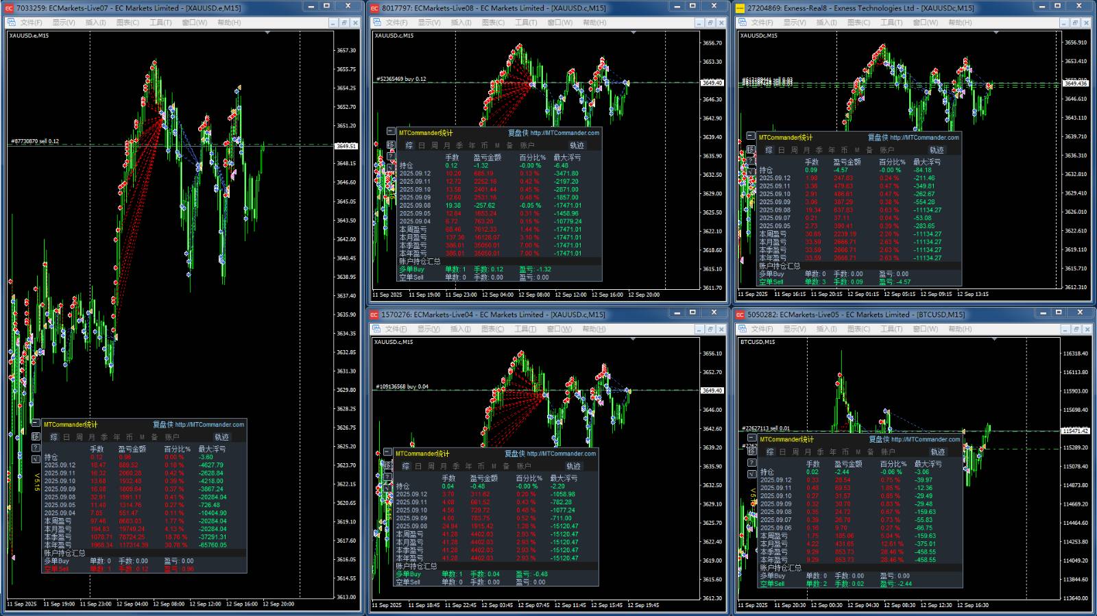Open 插入(I) menu in the Exness window
Image resolution: width=1097 pixels, height=616 pixels.
826,23
